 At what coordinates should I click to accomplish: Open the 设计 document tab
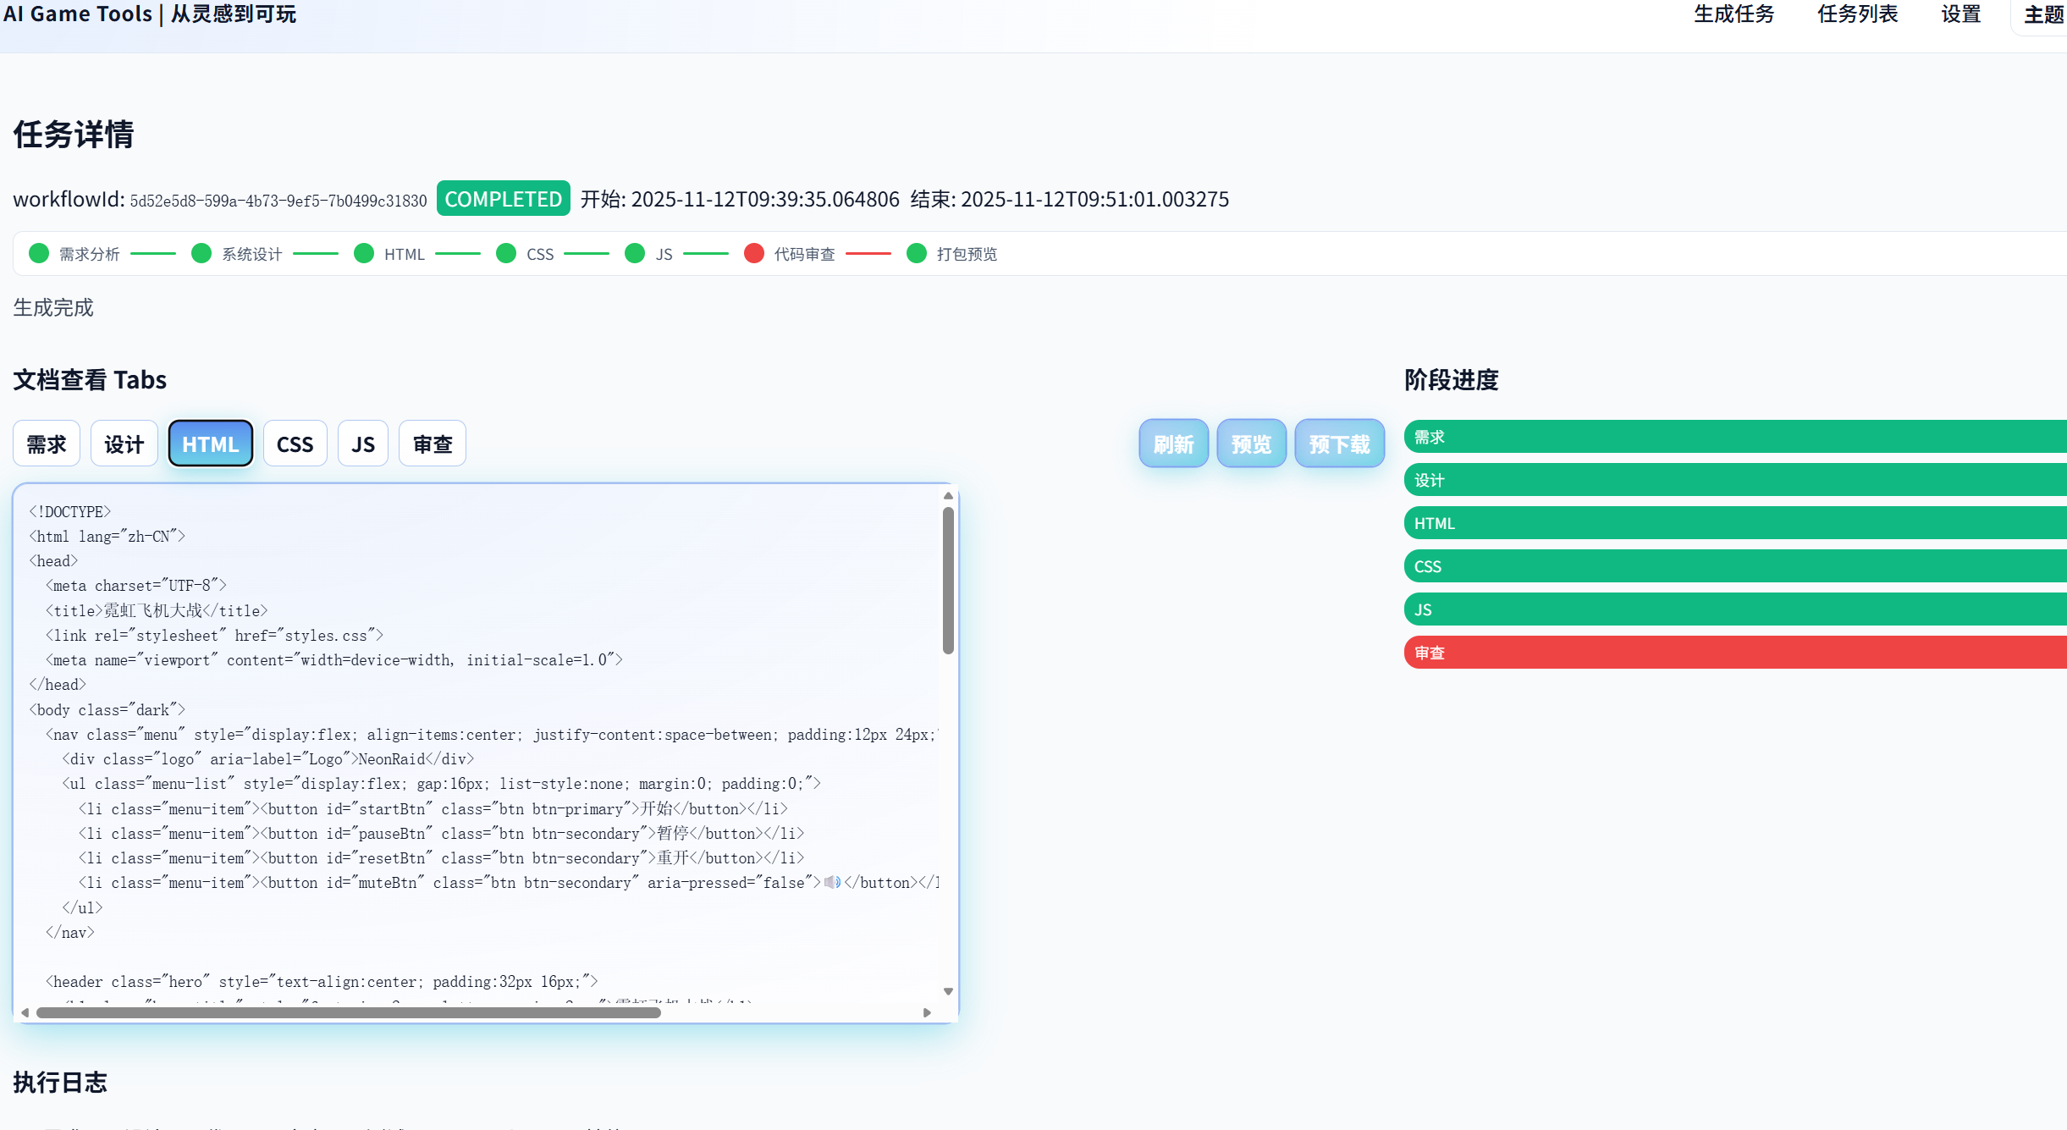(x=124, y=444)
